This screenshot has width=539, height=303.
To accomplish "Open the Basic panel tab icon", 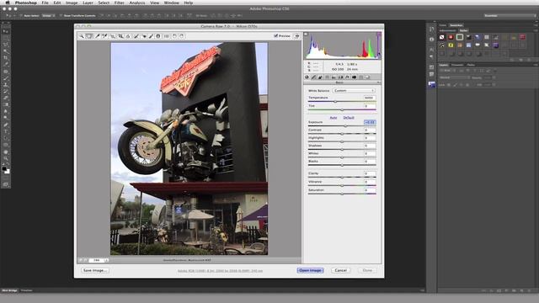I will coord(307,77).
